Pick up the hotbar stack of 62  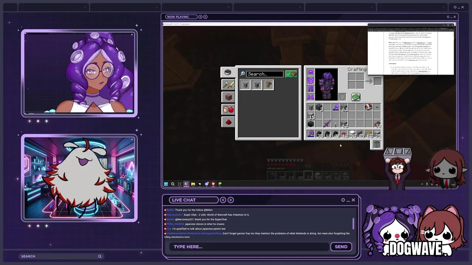(x=369, y=134)
